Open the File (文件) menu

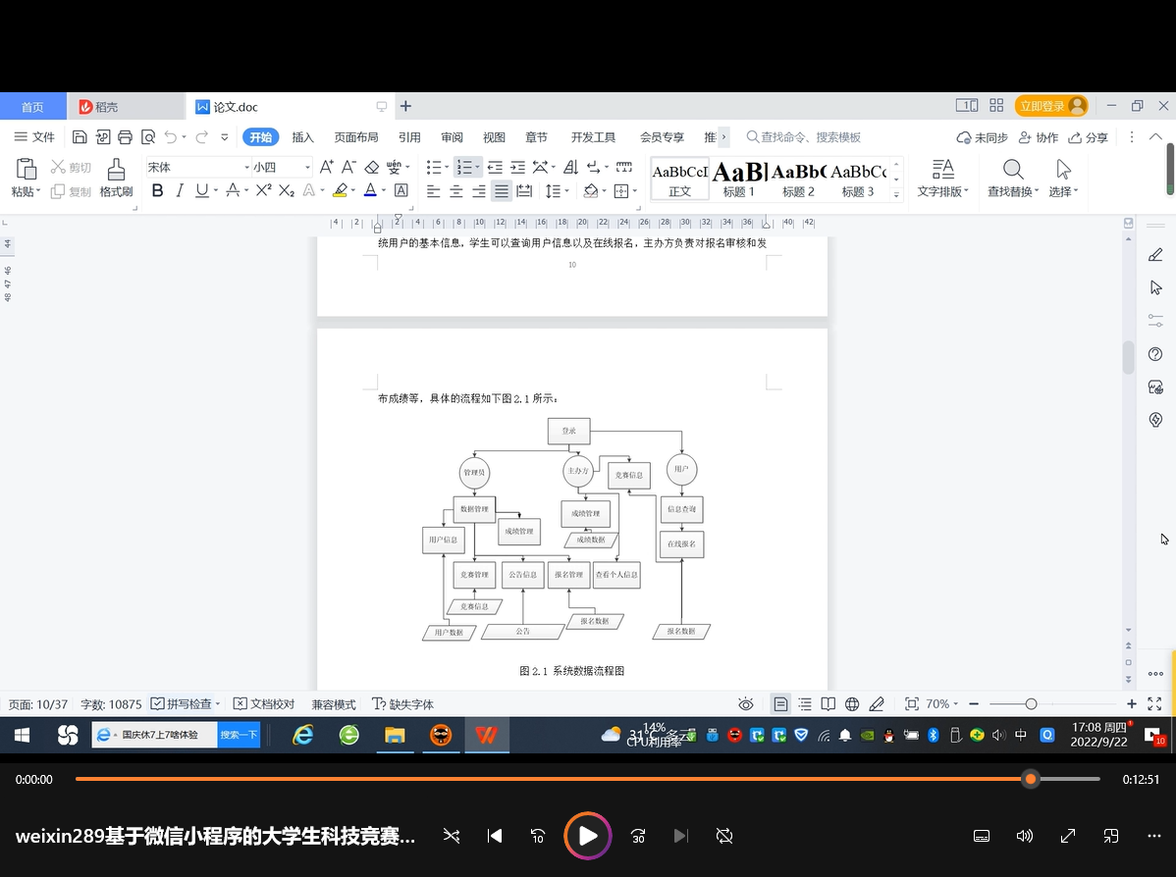[x=34, y=137]
